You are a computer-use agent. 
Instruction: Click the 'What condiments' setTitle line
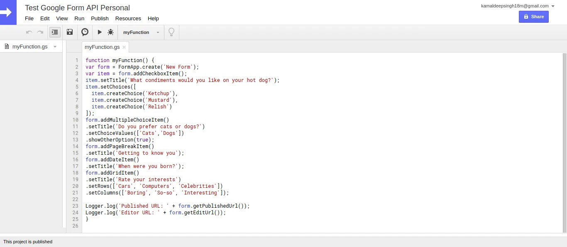183,80
